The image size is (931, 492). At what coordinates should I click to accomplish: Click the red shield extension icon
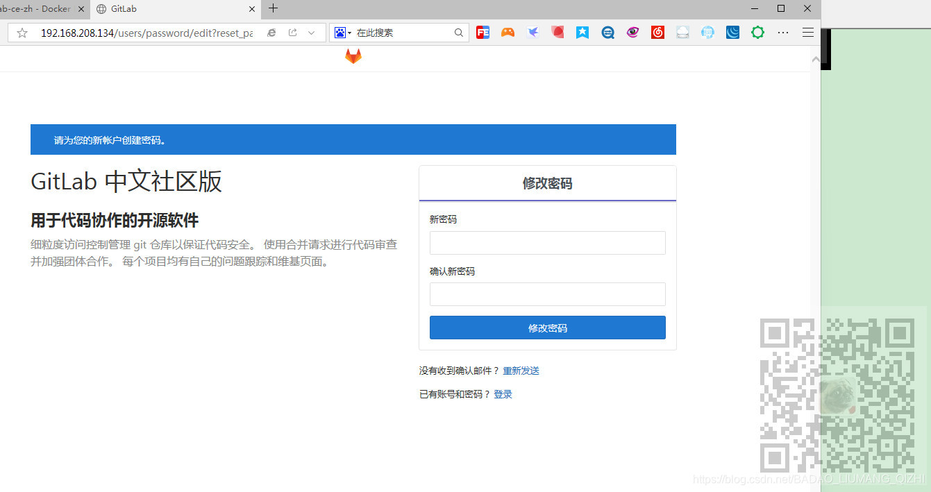[x=557, y=32]
